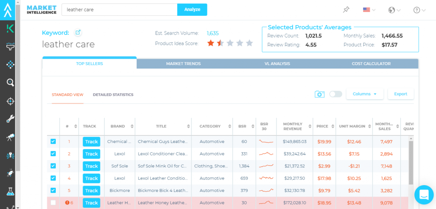Click the wrench sidebar tool

(x=11, y=119)
